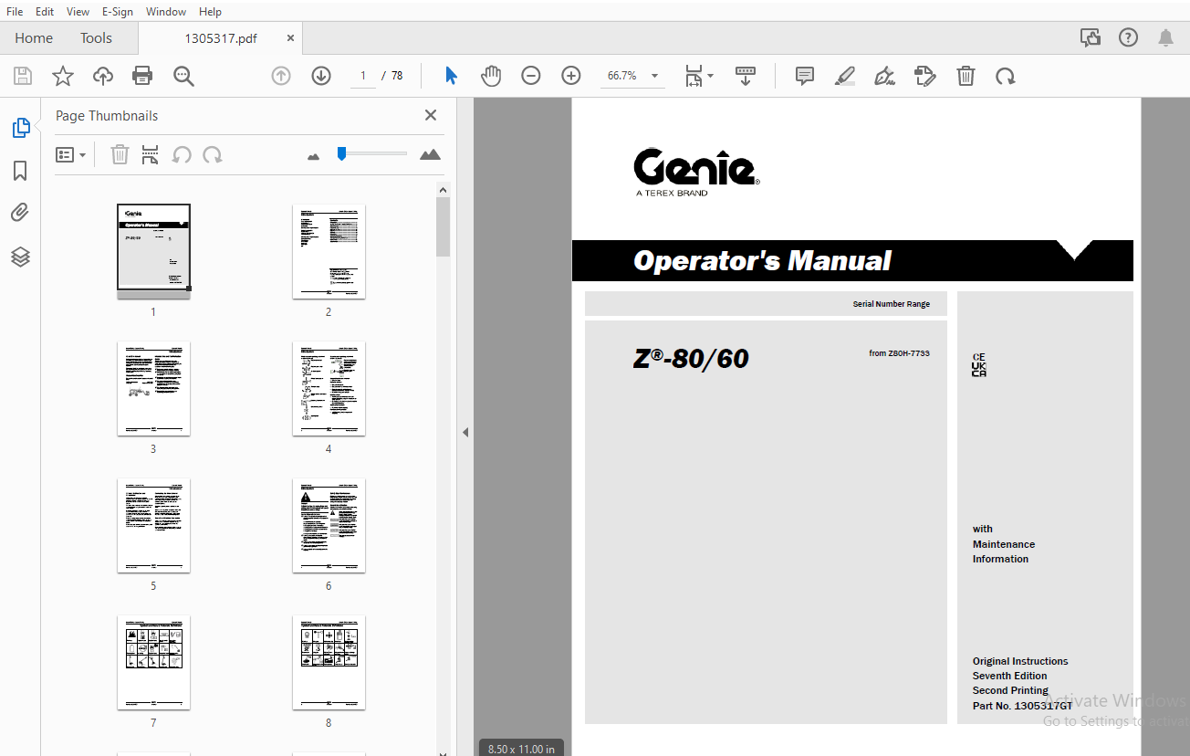Click the cloud upload icon

pyautogui.click(x=103, y=76)
